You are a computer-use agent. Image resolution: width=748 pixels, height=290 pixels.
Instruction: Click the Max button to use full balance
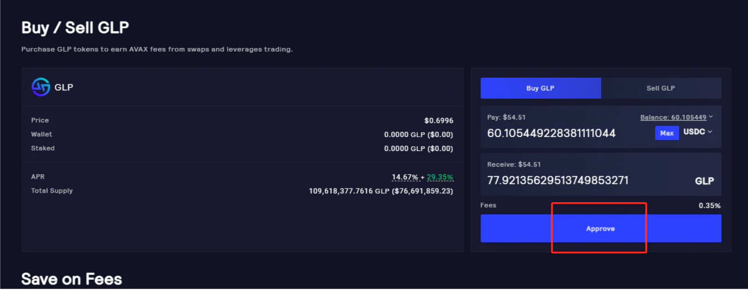click(x=667, y=133)
